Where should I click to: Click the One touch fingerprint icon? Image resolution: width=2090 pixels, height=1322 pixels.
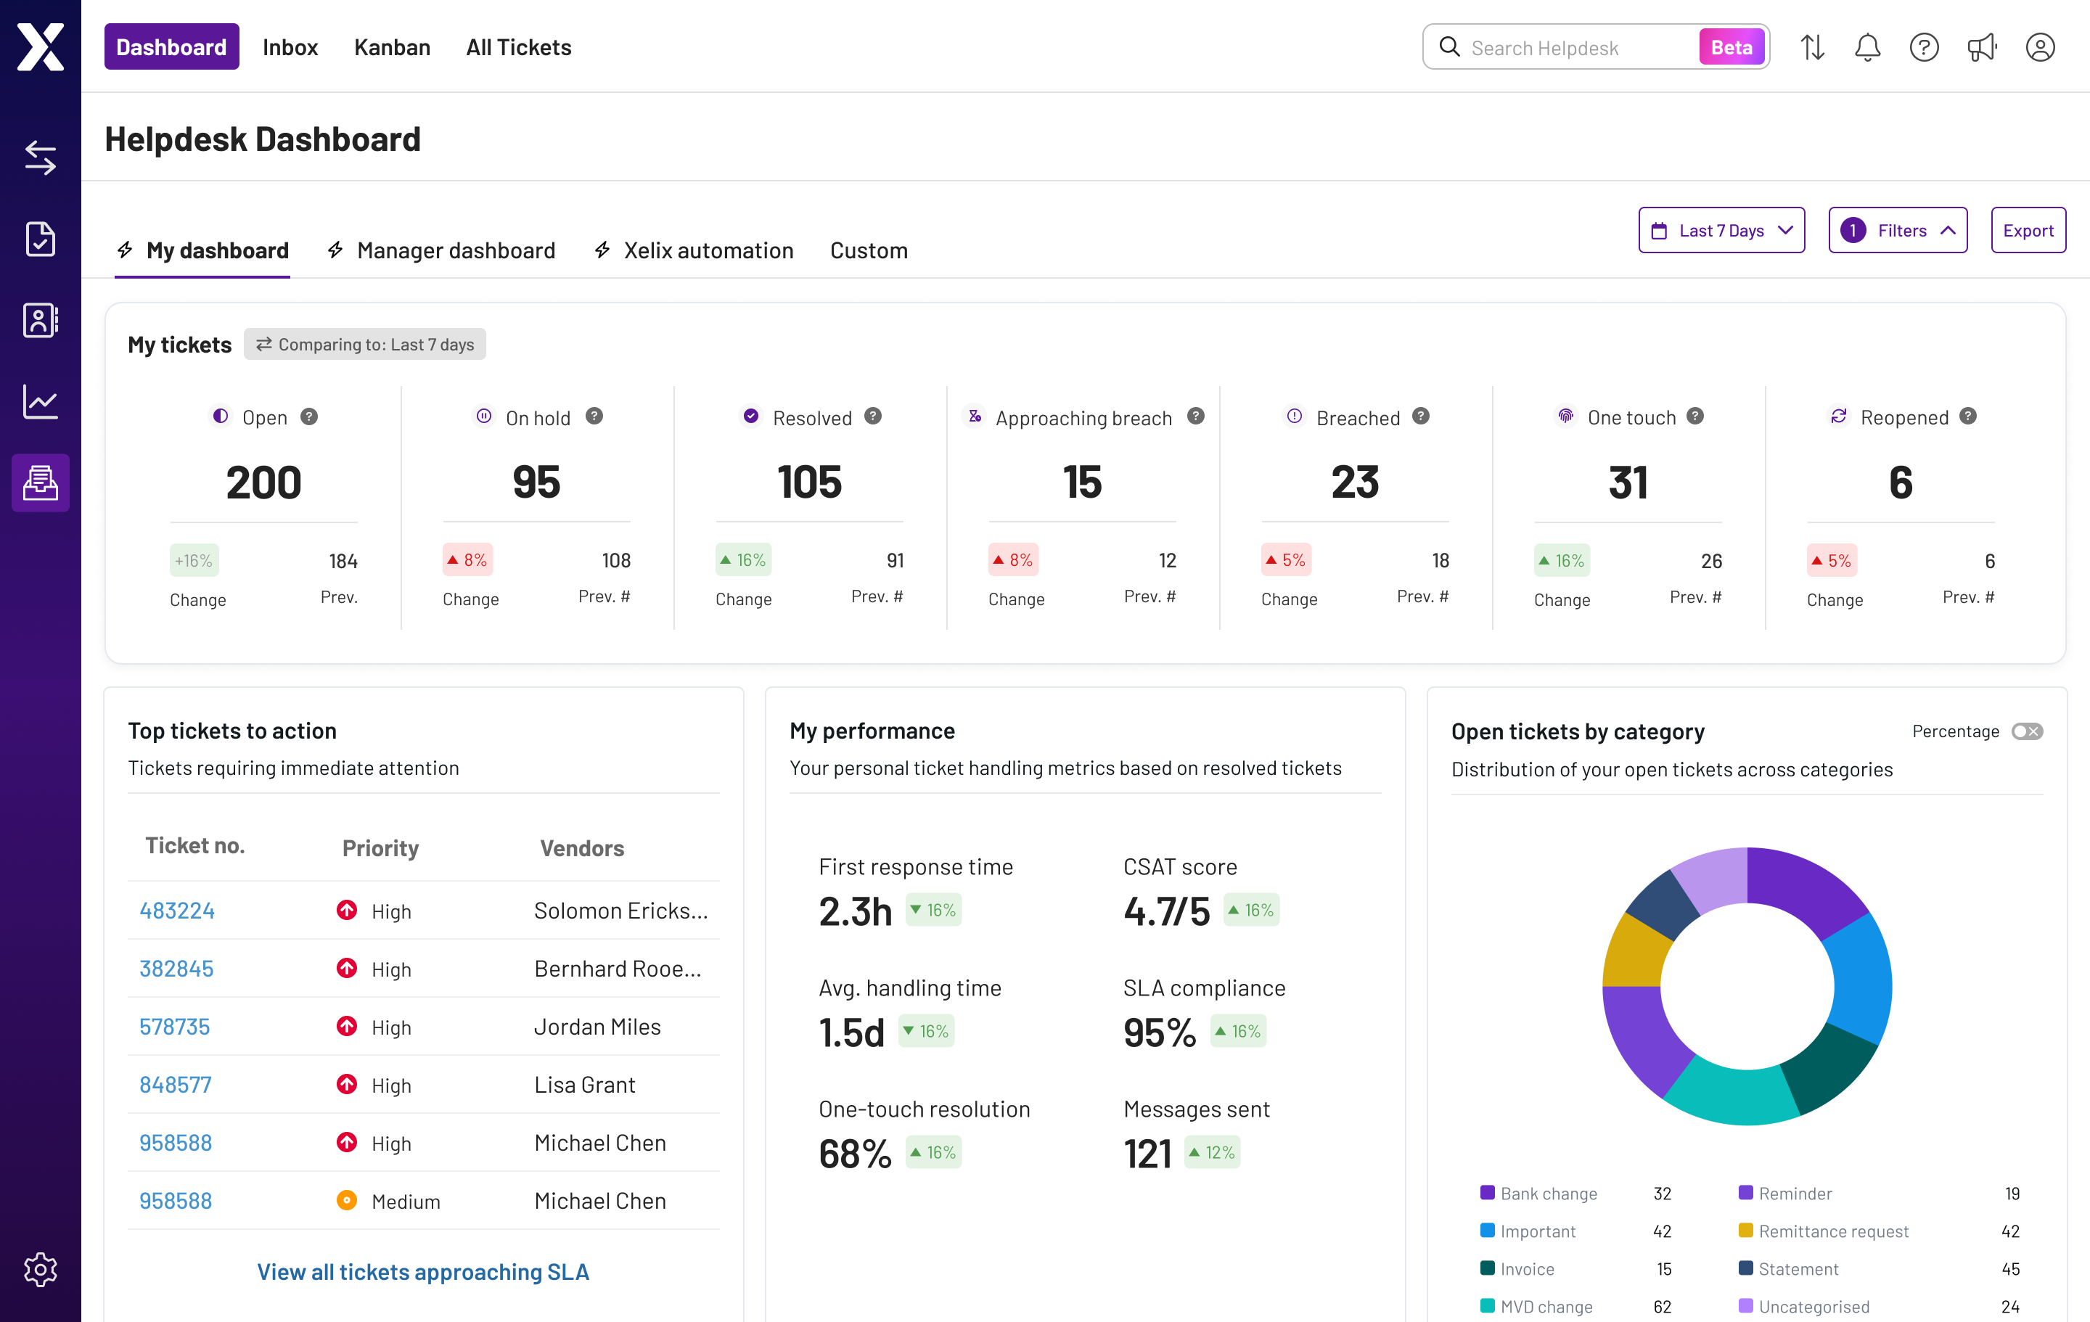(x=1566, y=416)
